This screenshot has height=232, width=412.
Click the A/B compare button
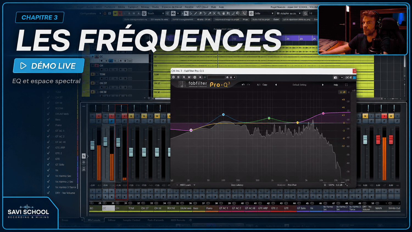click(x=259, y=85)
